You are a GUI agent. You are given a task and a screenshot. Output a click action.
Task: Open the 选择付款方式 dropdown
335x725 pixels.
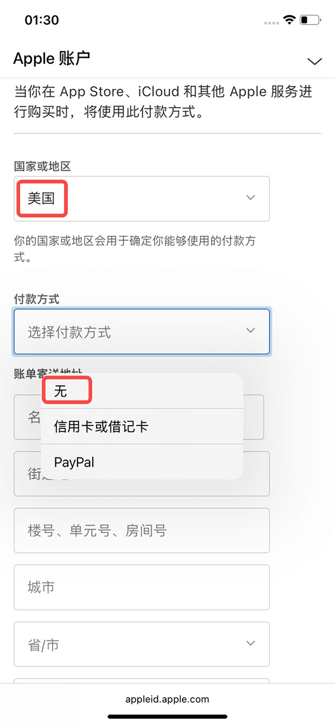[x=142, y=332]
